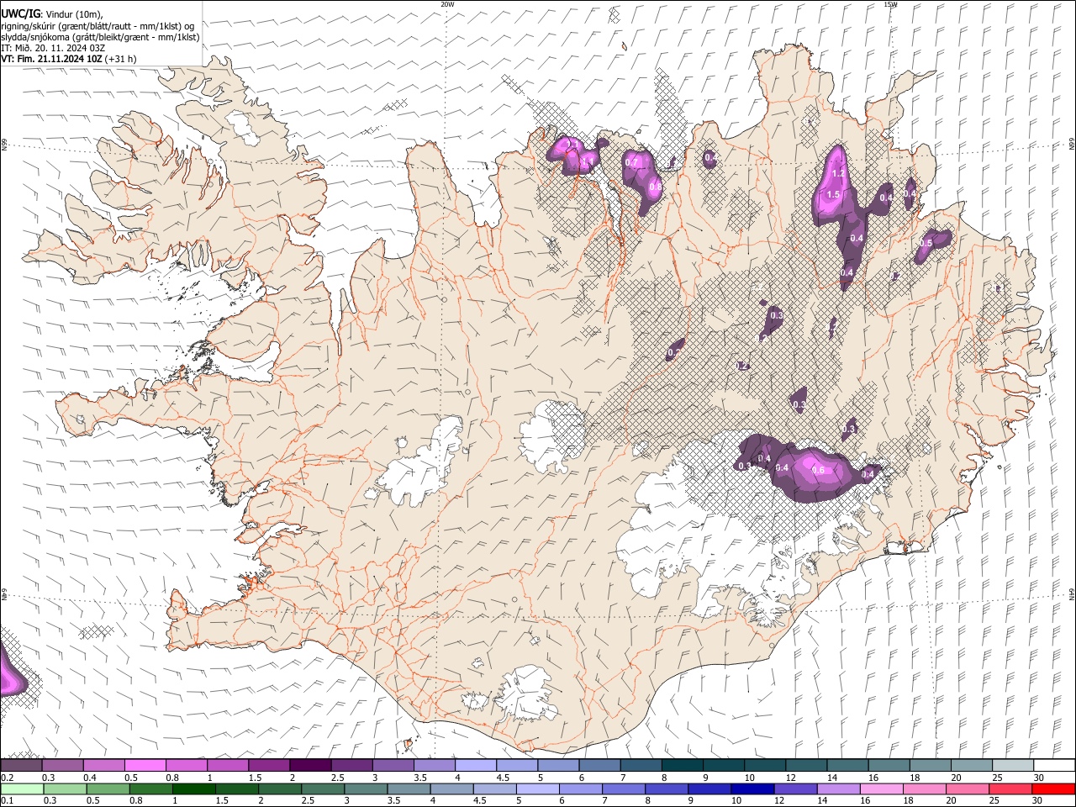The width and height of the screenshot is (1076, 807).
Task: Click the 'UWC/IG: Vindur (10m),' title text
Action: 52,14
